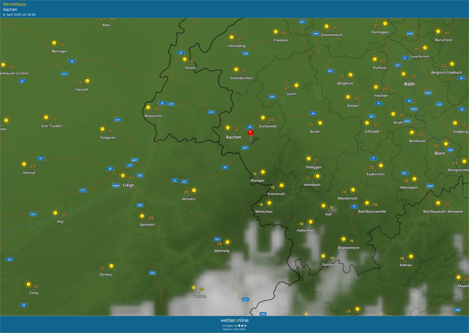Click the Köln city label
Image resolution: width=469 pixels, height=333 pixels.
click(409, 84)
